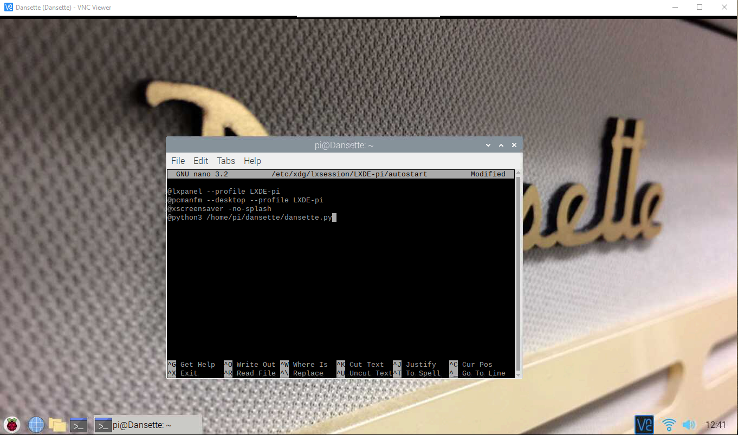Open the terminal Help menu
738x435 pixels.
253,161
